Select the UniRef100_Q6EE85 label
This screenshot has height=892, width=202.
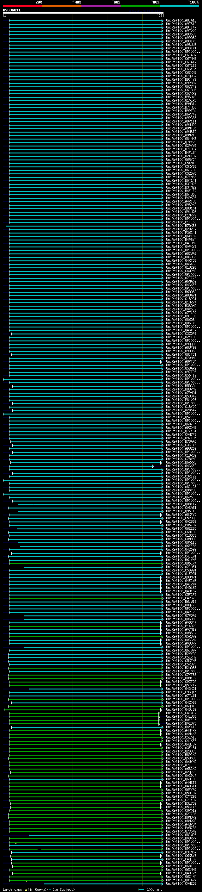pos(181,528)
